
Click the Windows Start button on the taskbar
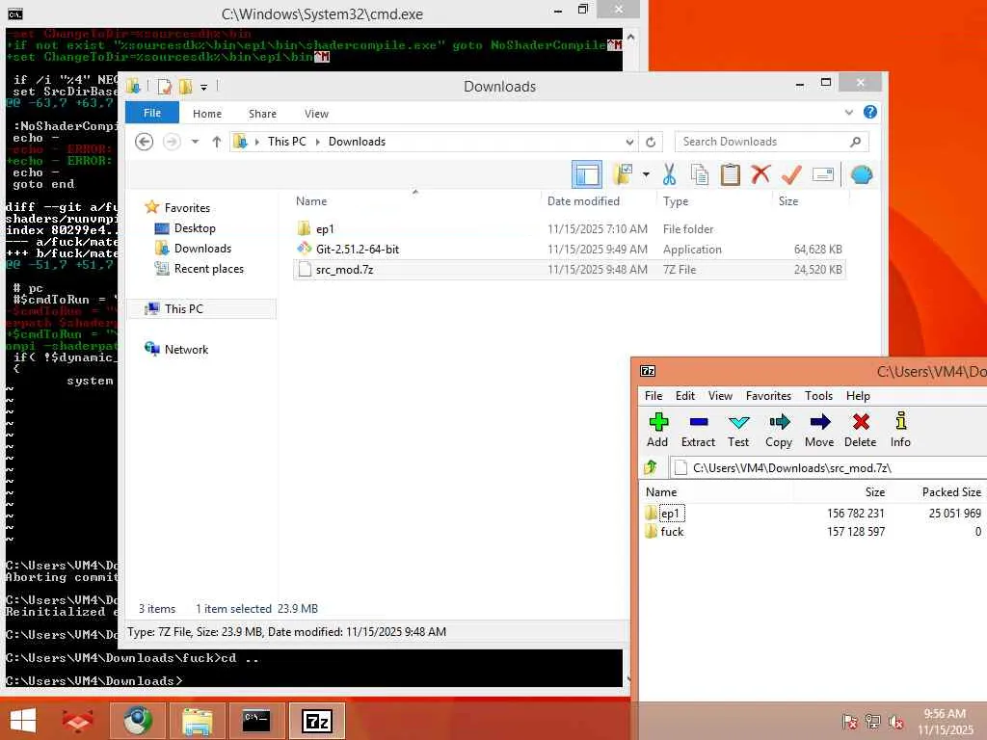[x=23, y=721]
